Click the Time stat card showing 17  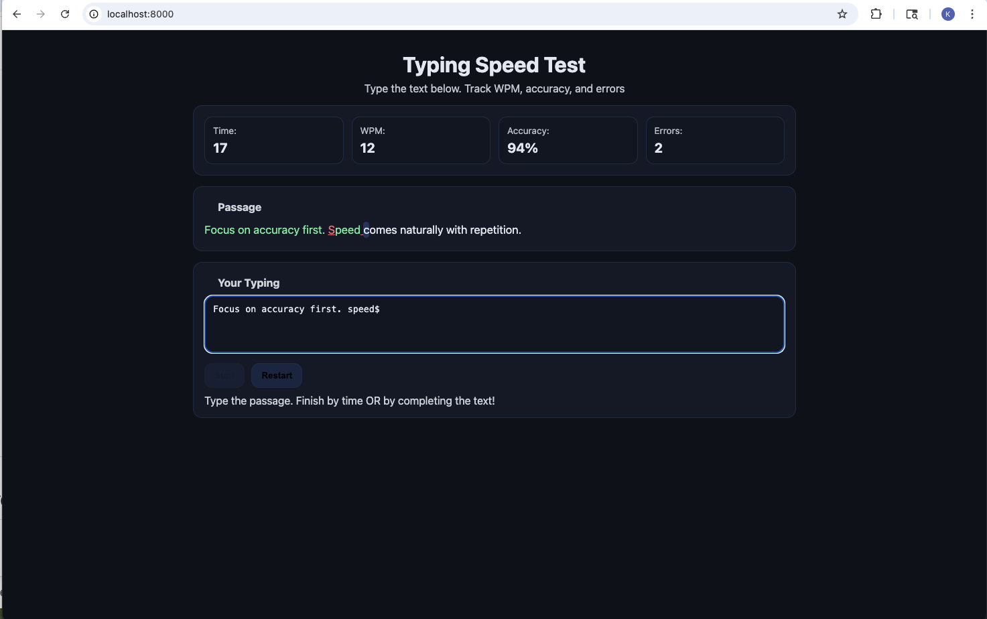pyautogui.click(x=273, y=140)
